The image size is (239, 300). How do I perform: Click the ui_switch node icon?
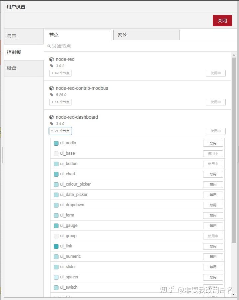click(56, 287)
